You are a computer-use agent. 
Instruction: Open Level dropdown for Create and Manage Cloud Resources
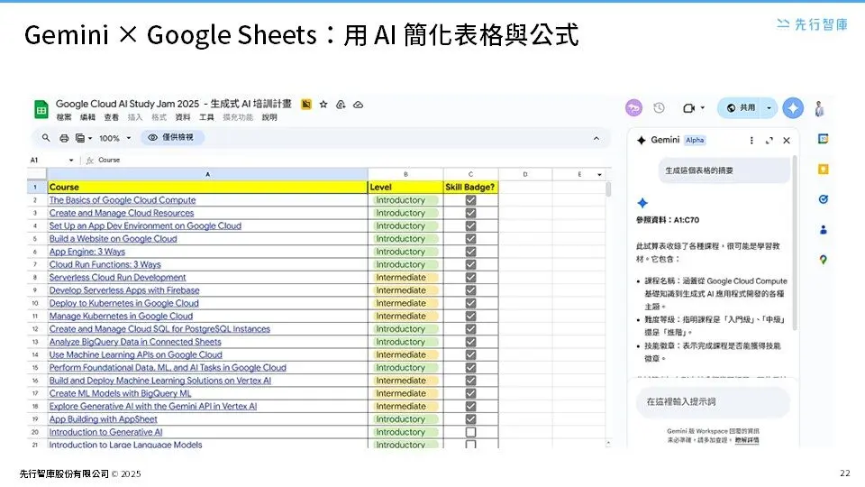point(405,213)
